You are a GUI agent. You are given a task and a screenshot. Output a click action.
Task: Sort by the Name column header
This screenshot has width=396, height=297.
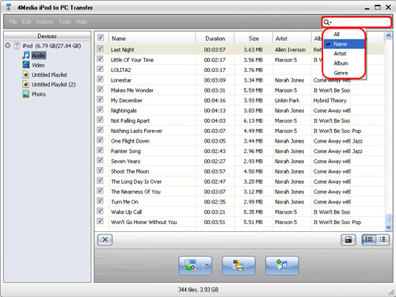click(152, 38)
